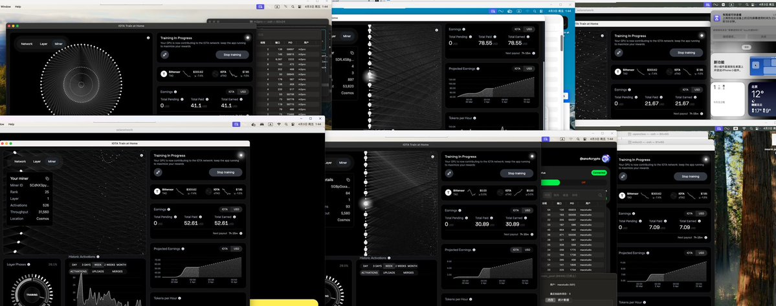Choose the 3 DAYS range in the 52.61 window
The width and height of the screenshot is (776, 306).
[86, 265]
